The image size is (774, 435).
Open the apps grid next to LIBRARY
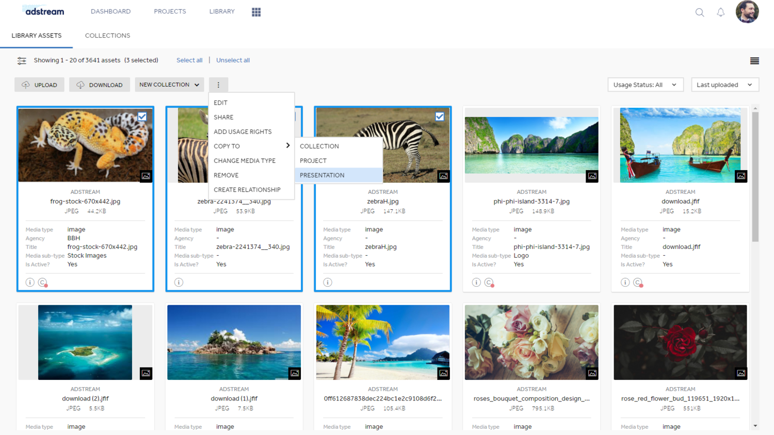point(256,12)
